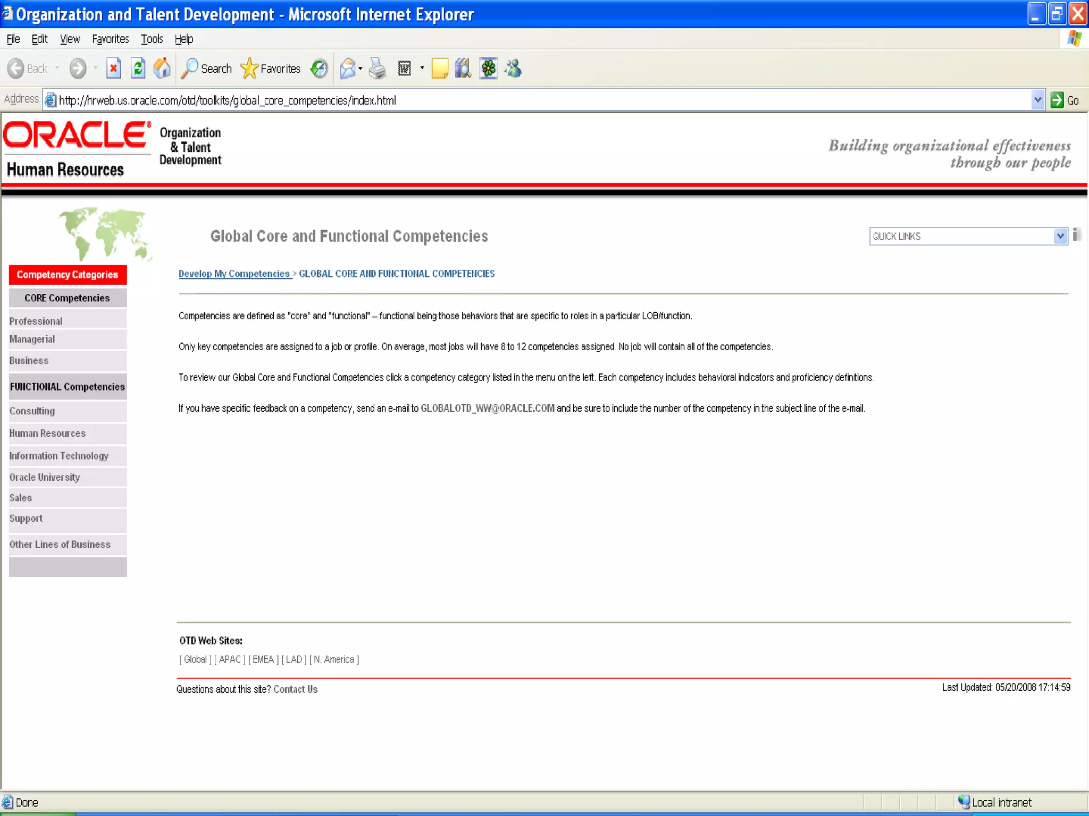Screen dimensions: 1089x816
Task: Click the Print icon in toolbar
Action: pos(378,69)
